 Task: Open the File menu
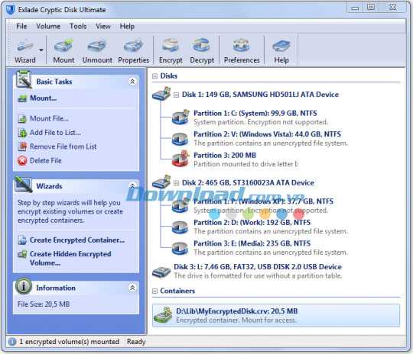(x=21, y=26)
